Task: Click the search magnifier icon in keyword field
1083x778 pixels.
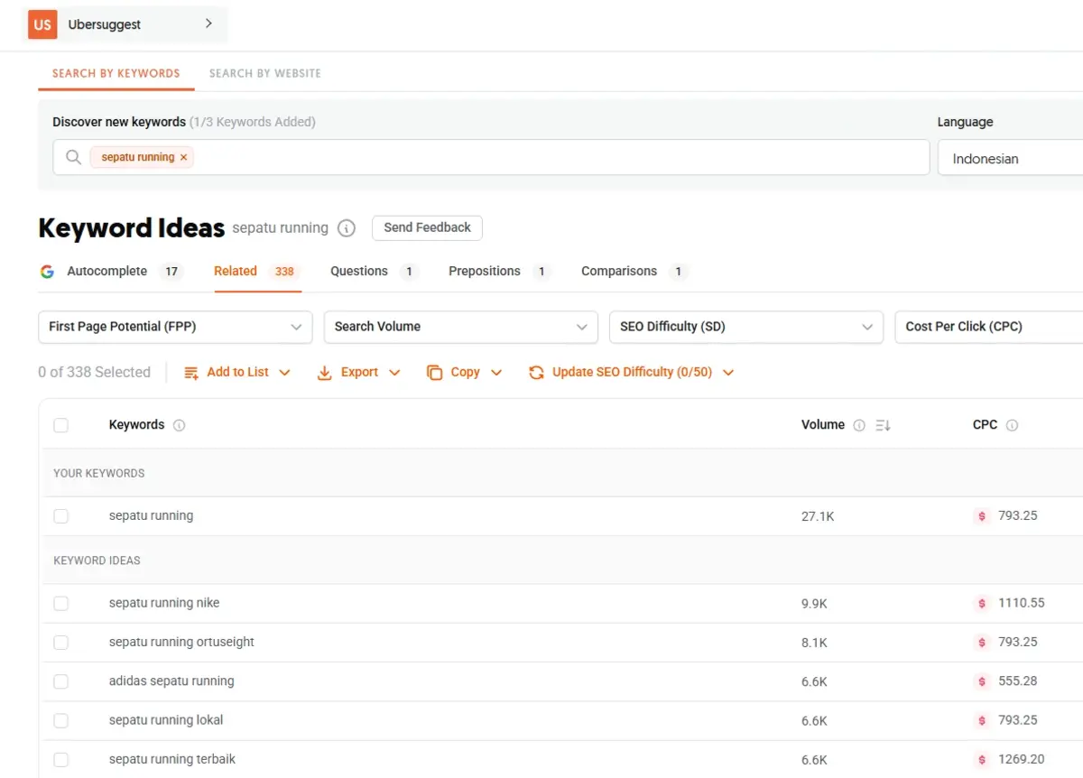Action: pyautogui.click(x=74, y=157)
